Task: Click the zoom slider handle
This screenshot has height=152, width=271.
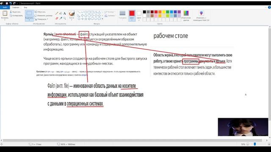Action: [x=255, y=144]
